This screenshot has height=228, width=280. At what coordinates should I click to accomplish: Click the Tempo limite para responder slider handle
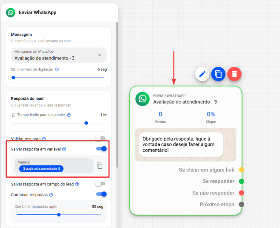[86, 123]
